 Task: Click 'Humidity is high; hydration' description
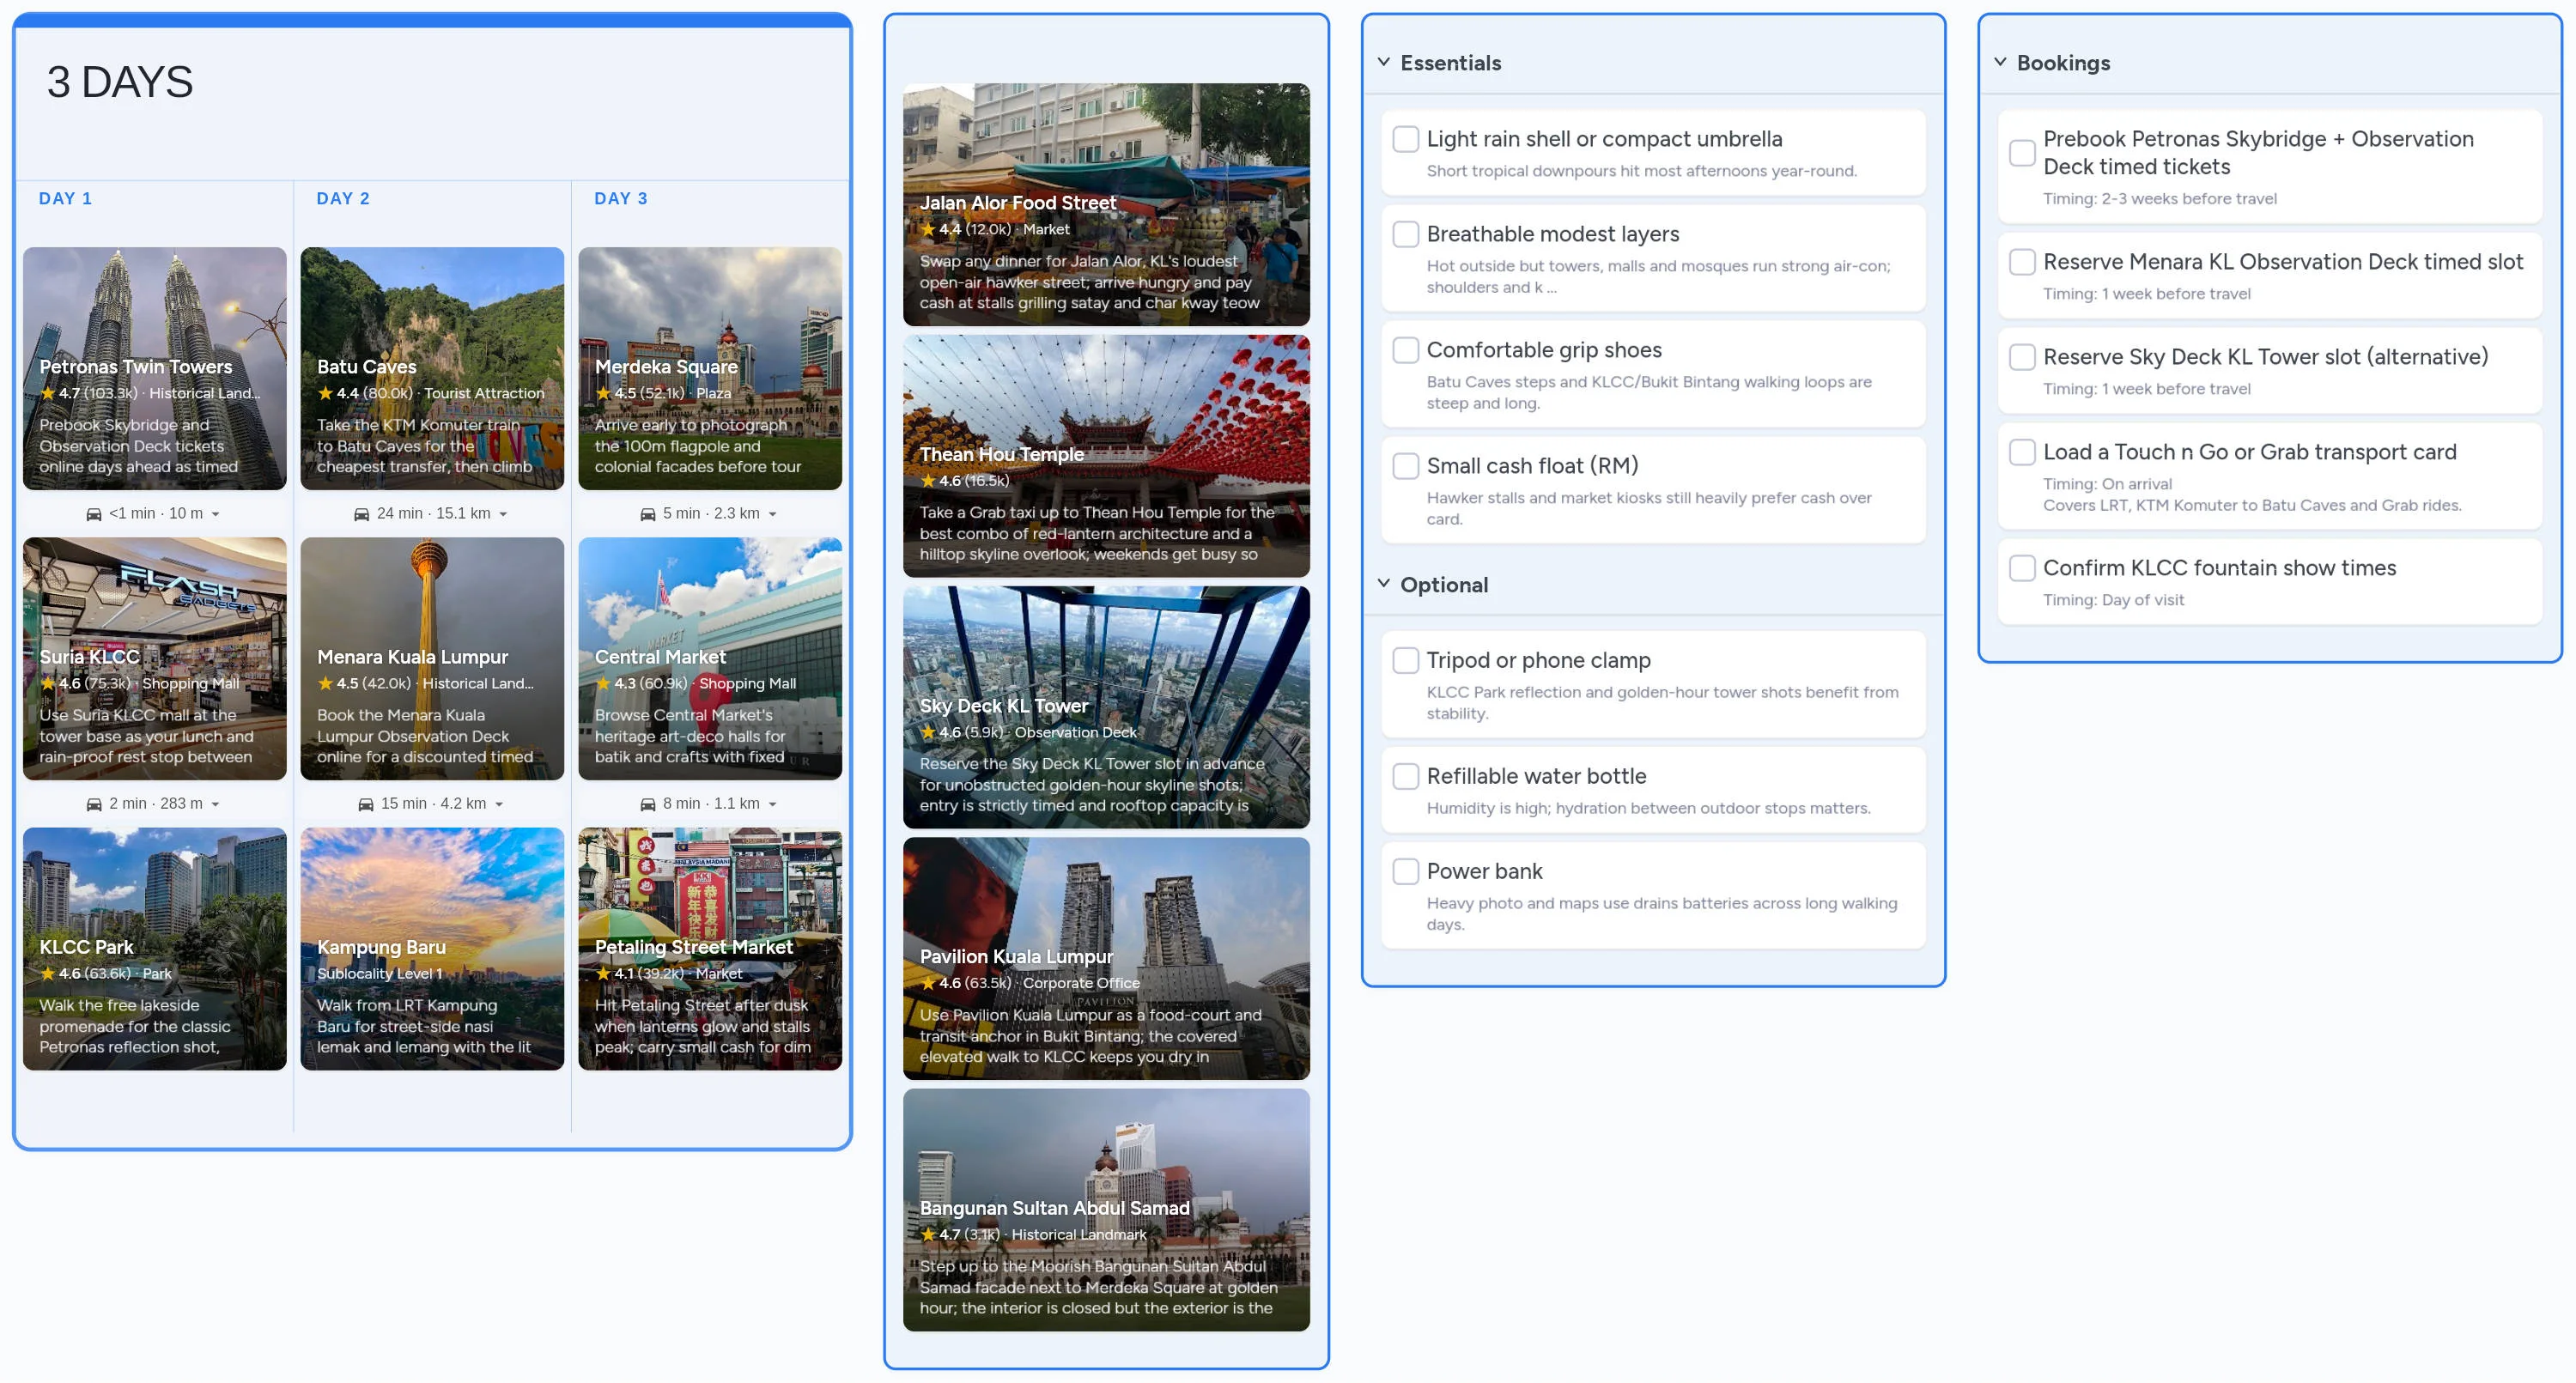tap(1648, 808)
